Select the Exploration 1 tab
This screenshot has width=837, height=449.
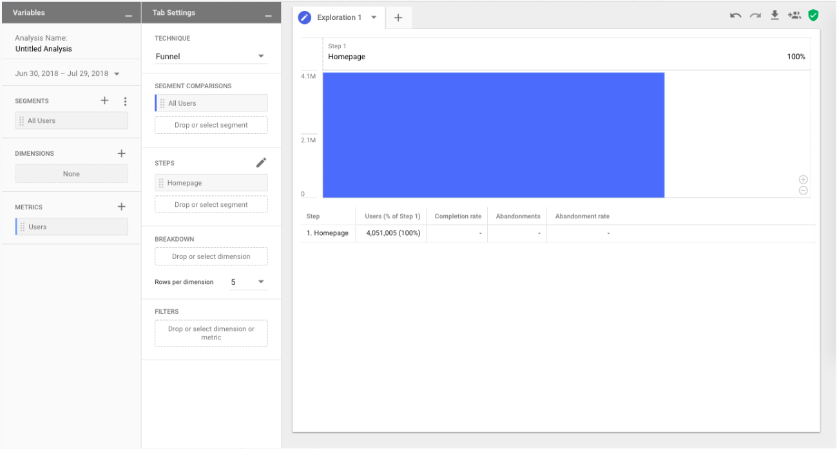[339, 18]
